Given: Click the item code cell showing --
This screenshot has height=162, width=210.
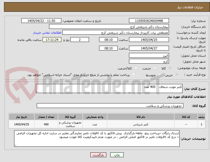Looking at the screenshot, I should point(186,124).
